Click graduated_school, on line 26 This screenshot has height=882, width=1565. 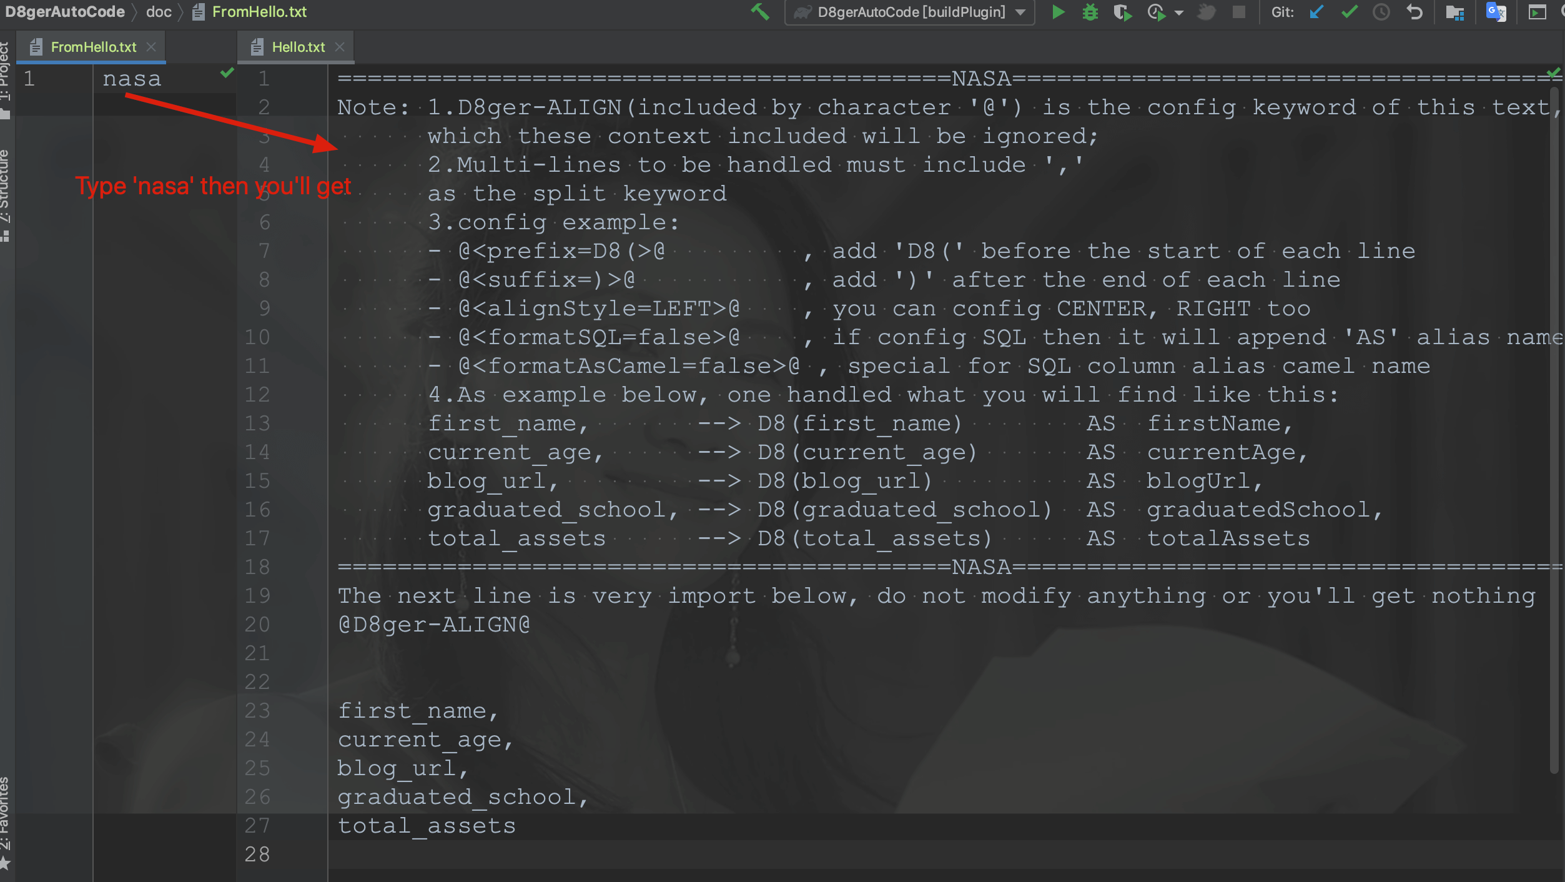click(463, 797)
